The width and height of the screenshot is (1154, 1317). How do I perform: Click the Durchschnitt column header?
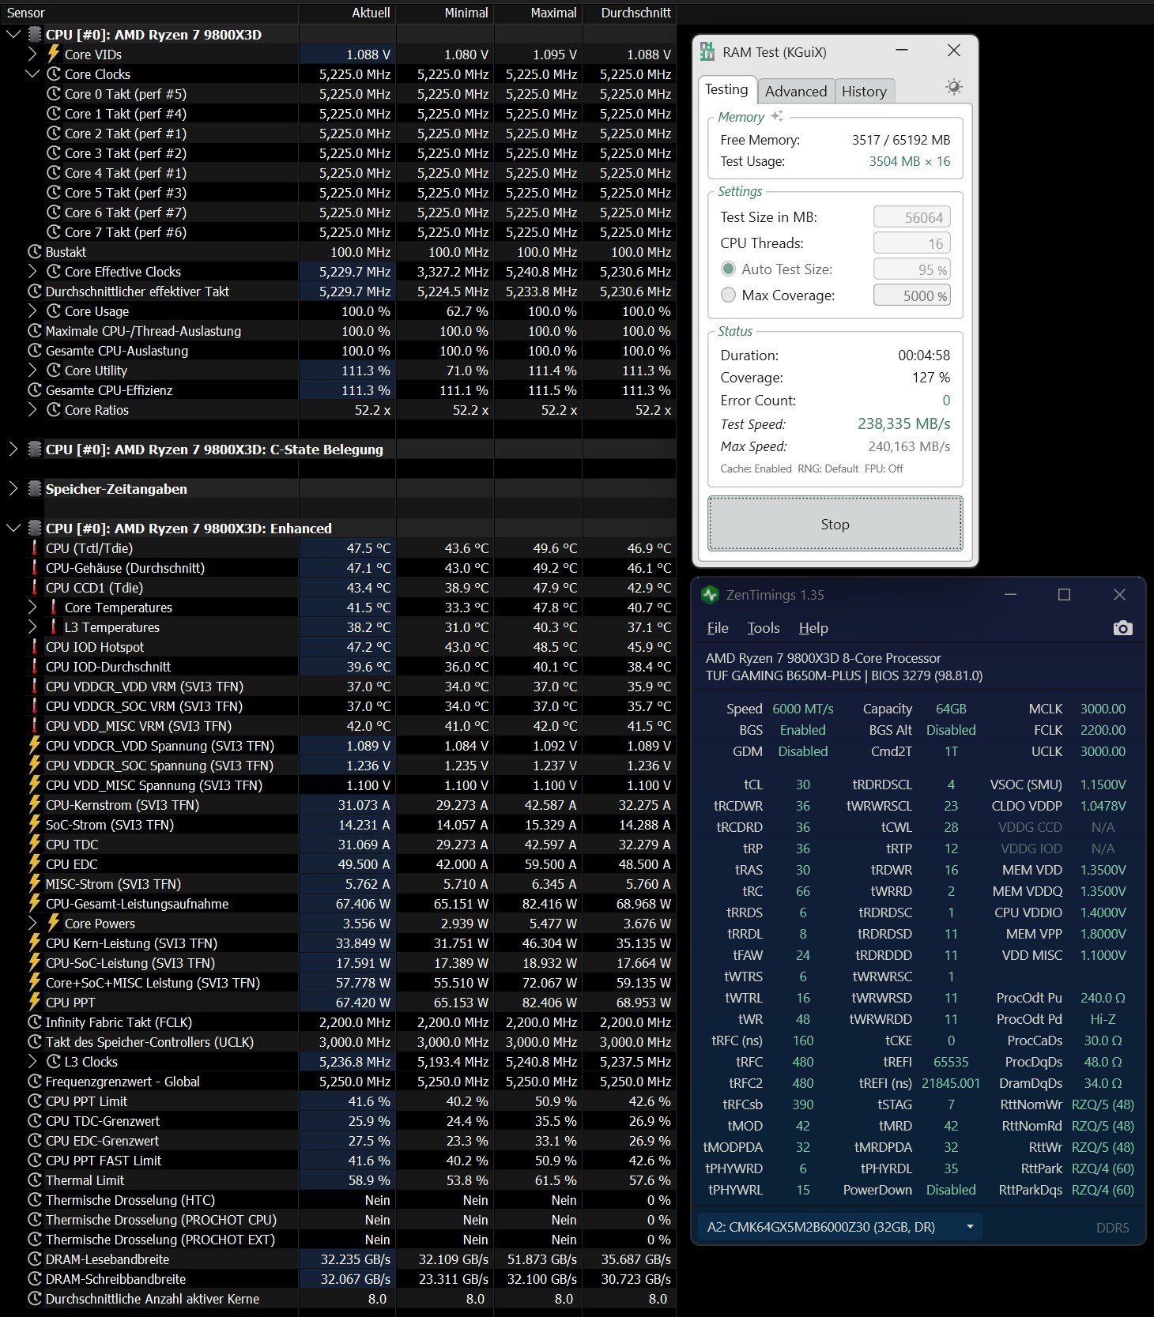click(630, 13)
